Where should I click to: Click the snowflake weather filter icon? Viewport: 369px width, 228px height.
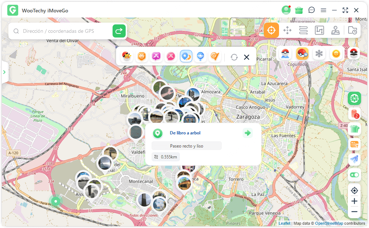pyautogui.click(x=319, y=53)
